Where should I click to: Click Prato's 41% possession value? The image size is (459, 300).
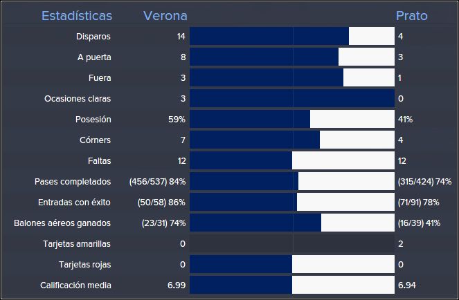click(x=405, y=120)
